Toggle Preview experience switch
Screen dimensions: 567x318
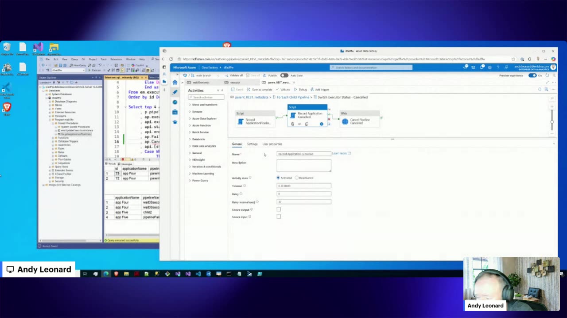pyautogui.click(x=532, y=76)
